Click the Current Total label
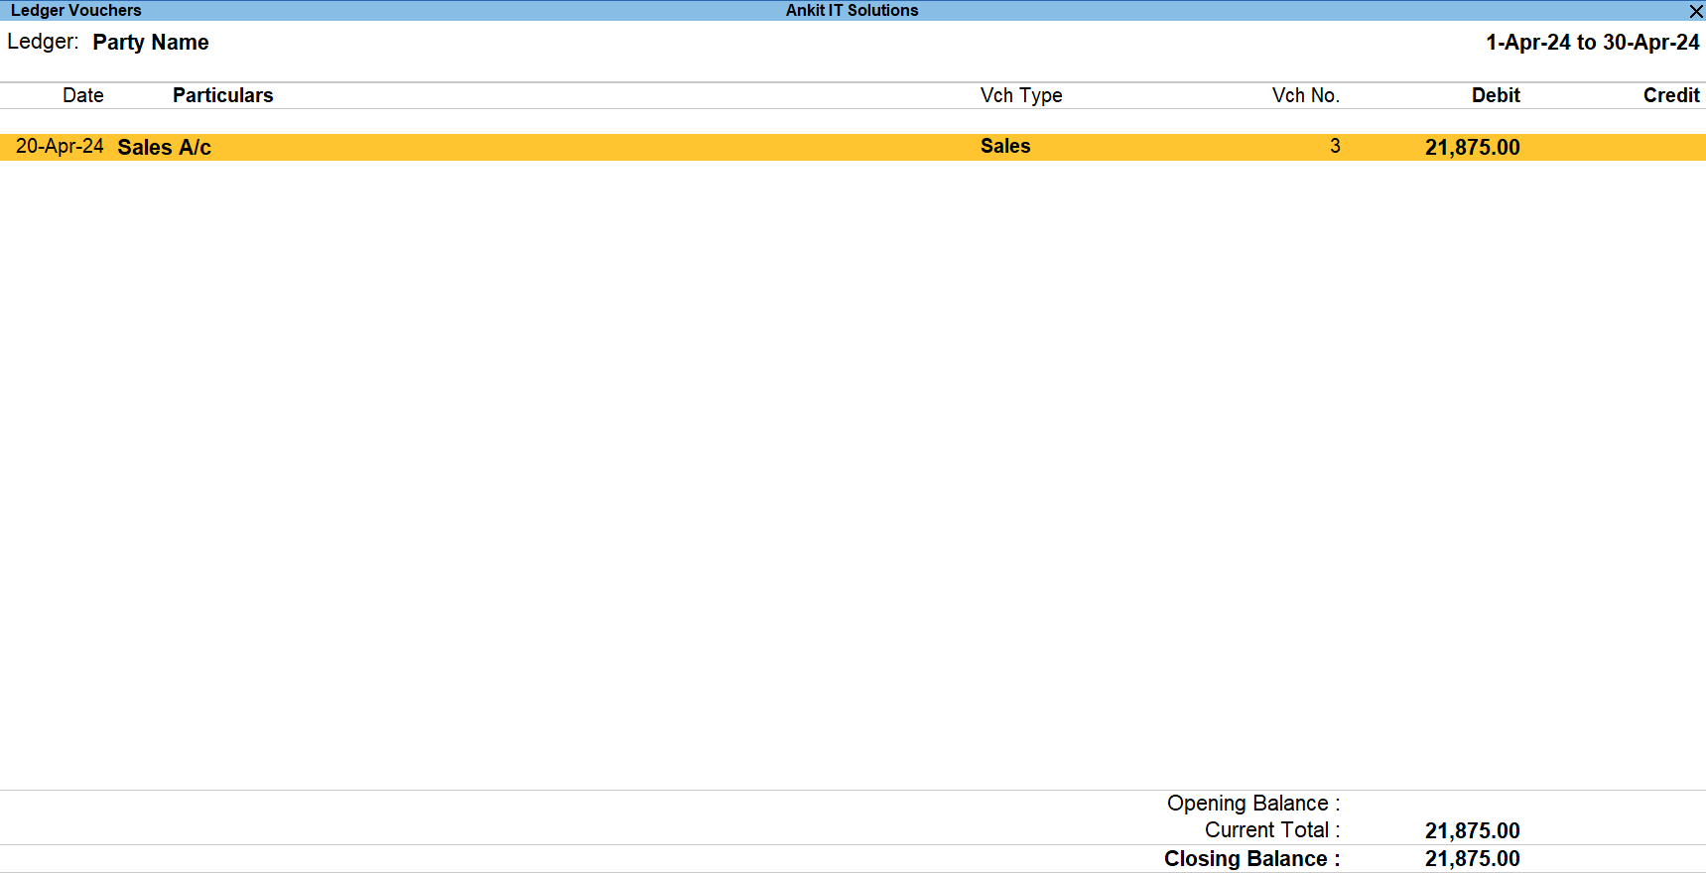This screenshot has height=873, width=1706. 1272,830
